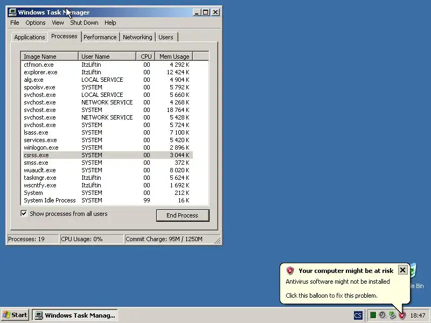Viewport: 431px width, 323px height.
Task: Select the winlogon.exe process row
Action: (x=108, y=148)
